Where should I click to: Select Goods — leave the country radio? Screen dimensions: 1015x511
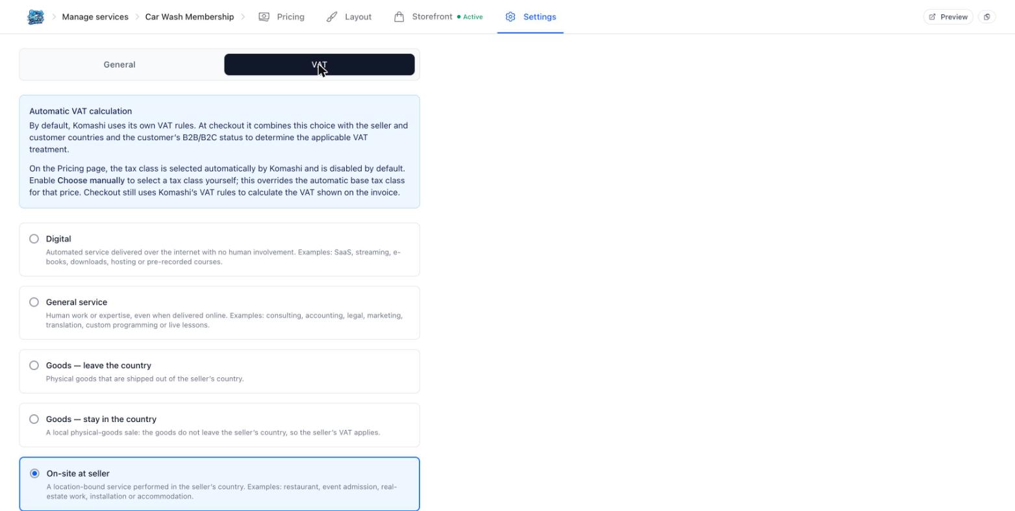pyautogui.click(x=34, y=366)
